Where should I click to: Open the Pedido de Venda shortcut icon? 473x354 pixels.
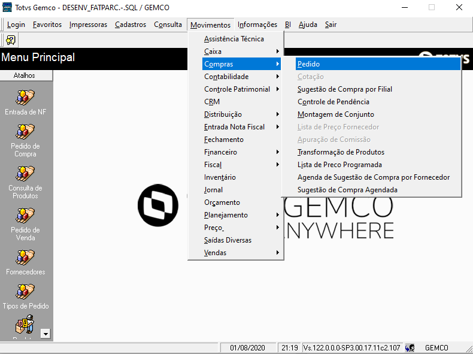(25, 216)
